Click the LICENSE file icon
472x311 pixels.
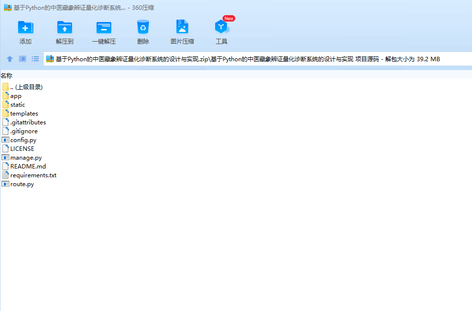coord(5,148)
